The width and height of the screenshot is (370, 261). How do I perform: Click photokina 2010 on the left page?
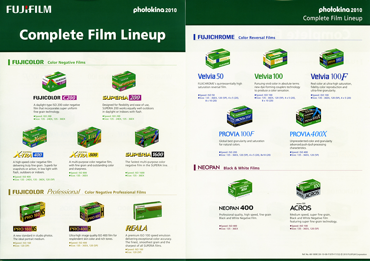[x=155, y=10]
